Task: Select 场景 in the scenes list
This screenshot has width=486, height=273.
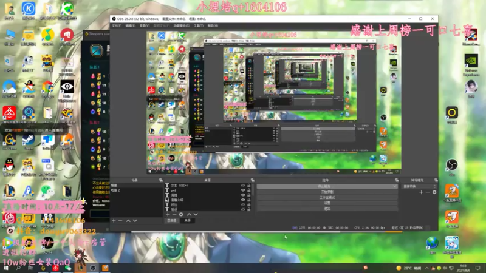Action: (136, 186)
